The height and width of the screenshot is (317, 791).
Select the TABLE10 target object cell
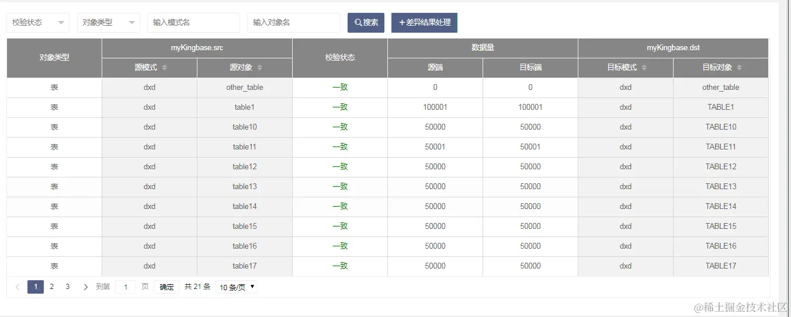(x=721, y=127)
